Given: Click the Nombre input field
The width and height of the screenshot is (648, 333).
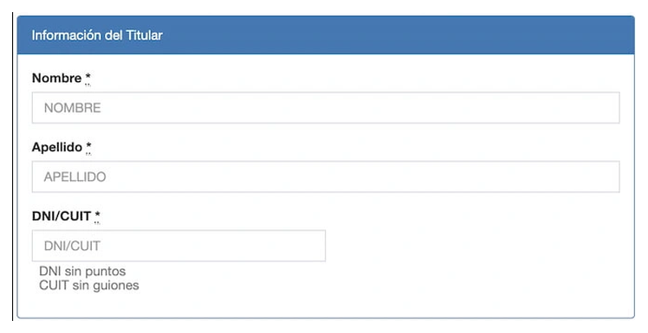Looking at the screenshot, I should (326, 108).
